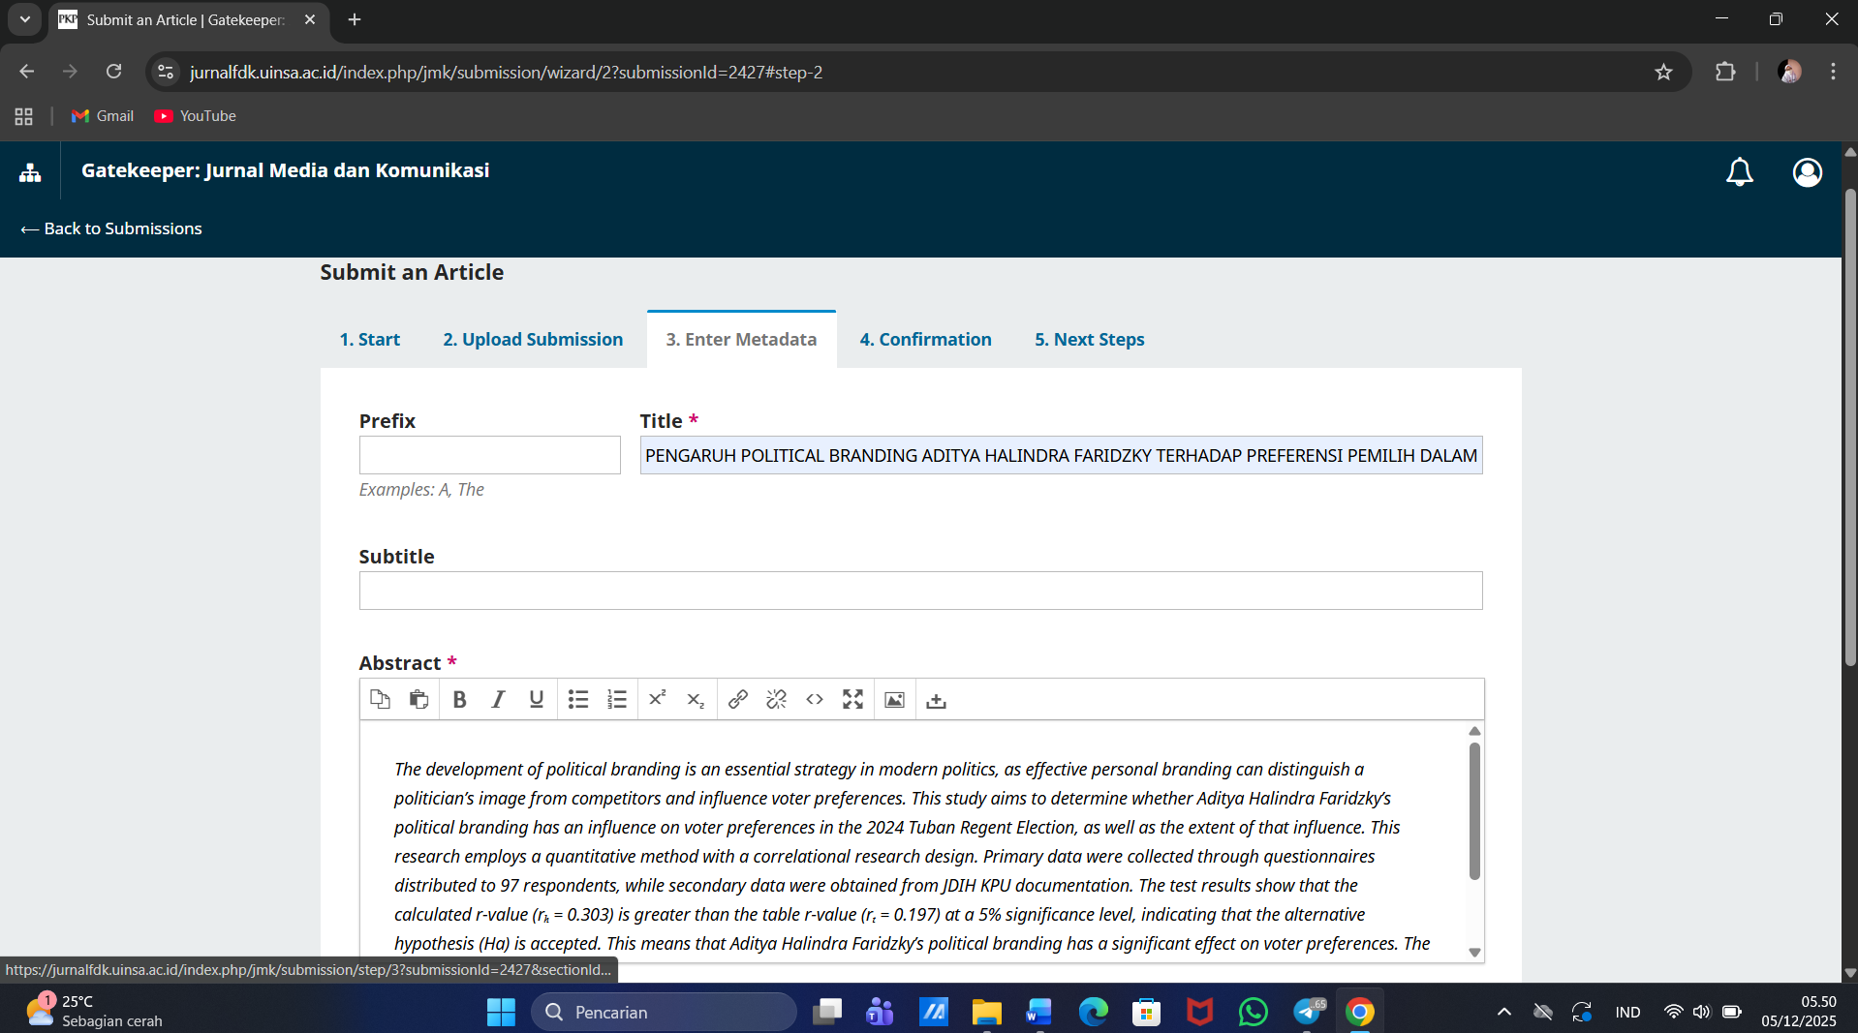Toggle bold formatting in abstract editor
The image size is (1858, 1033).
pyautogui.click(x=460, y=700)
